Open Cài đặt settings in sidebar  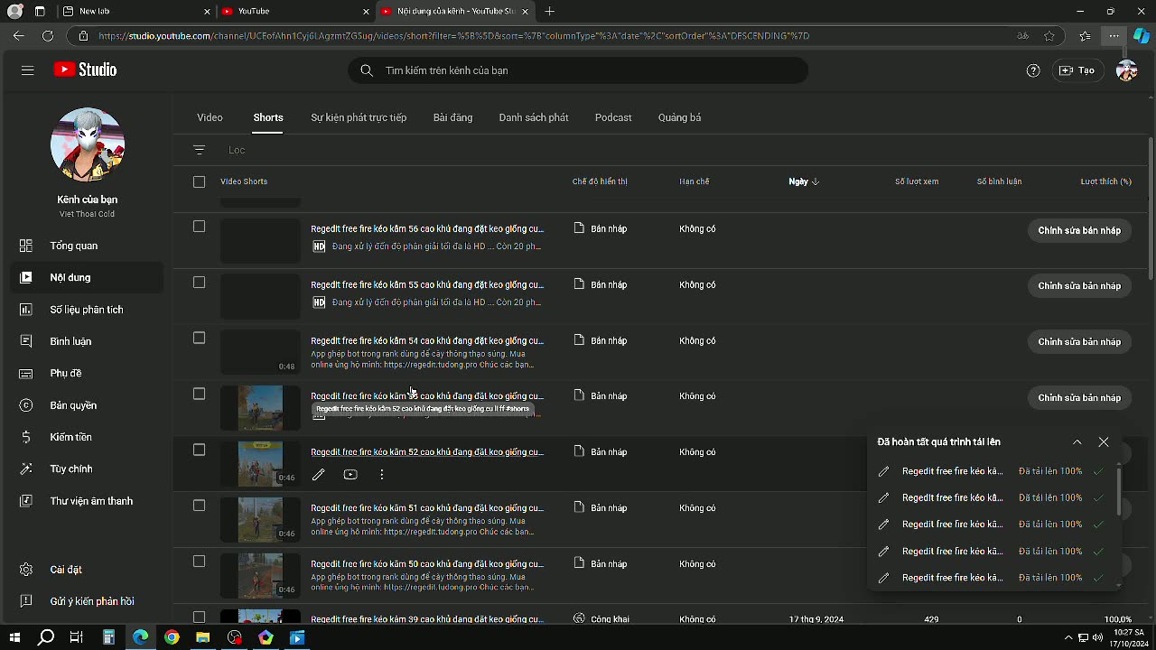(x=87, y=570)
